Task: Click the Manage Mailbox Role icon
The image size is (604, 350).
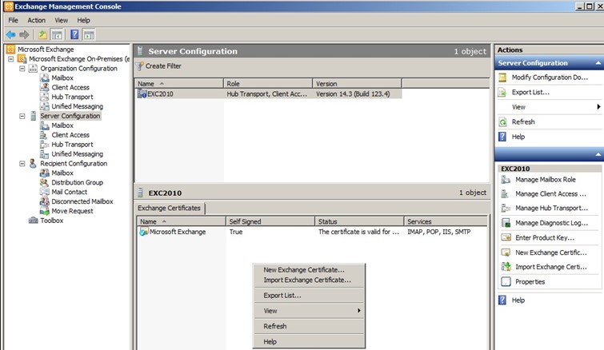Action: [506, 180]
